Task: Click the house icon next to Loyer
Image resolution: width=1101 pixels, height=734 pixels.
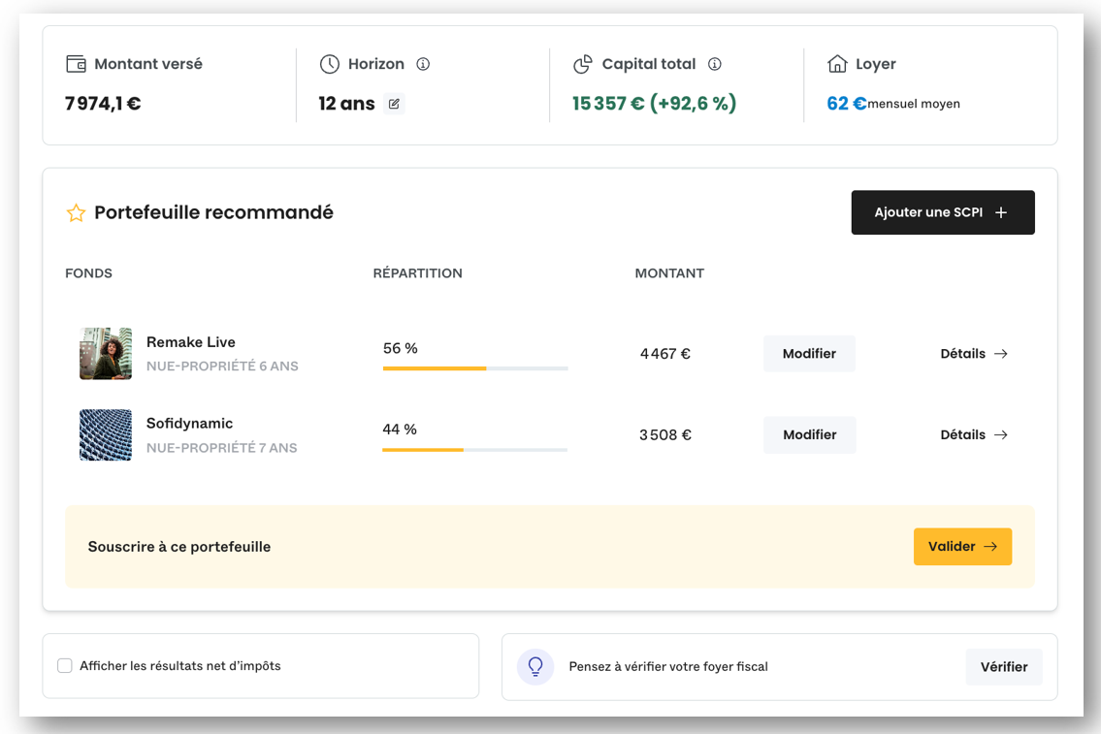Action: click(x=837, y=64)
